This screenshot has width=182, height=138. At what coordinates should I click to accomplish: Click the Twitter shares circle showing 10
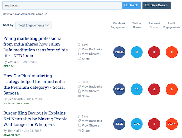[x=137, y=89]
